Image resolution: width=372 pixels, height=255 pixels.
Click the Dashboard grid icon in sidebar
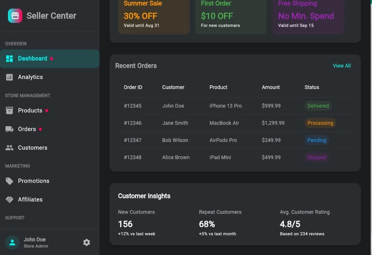9,58
